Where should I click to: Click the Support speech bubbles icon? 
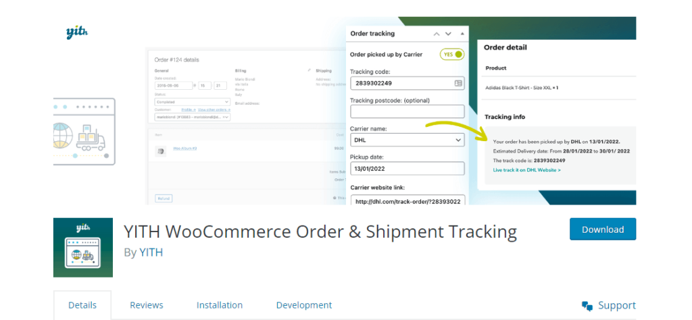[x=587, y=306]
